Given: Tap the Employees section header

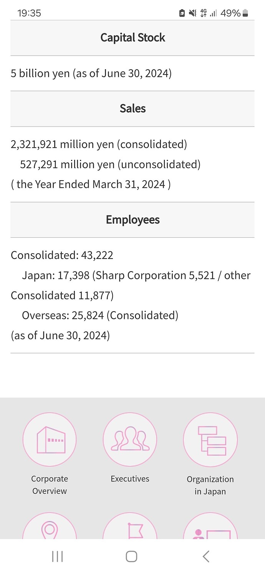Looking at the screenshot, I should (132, 220).
